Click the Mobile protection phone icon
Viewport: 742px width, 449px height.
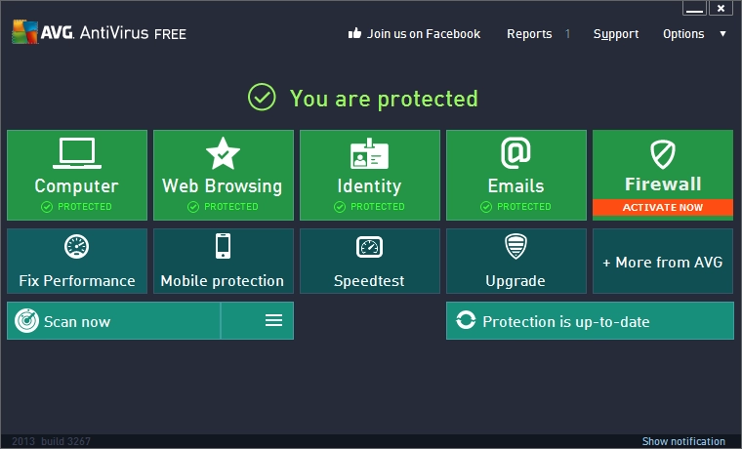pos(223,246)
